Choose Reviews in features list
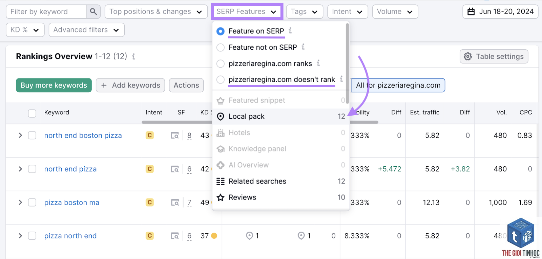 tap(280, 197)
